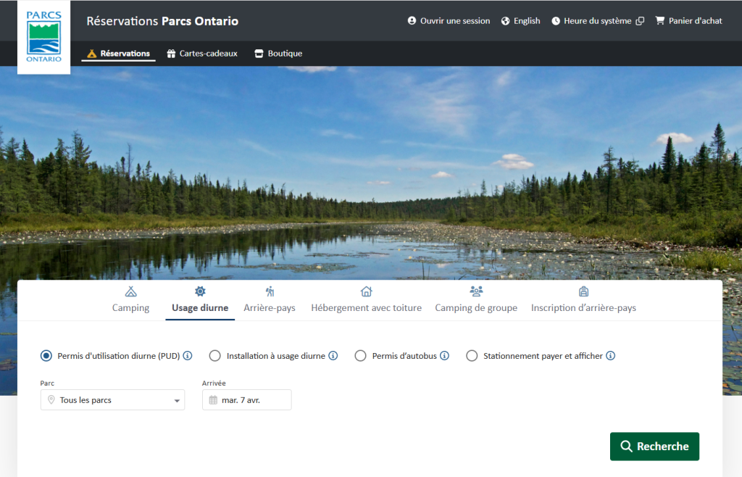Click the info icon beside Permis d'autobus
Viewport: 742px width, 477px height.
click(444, 355)
